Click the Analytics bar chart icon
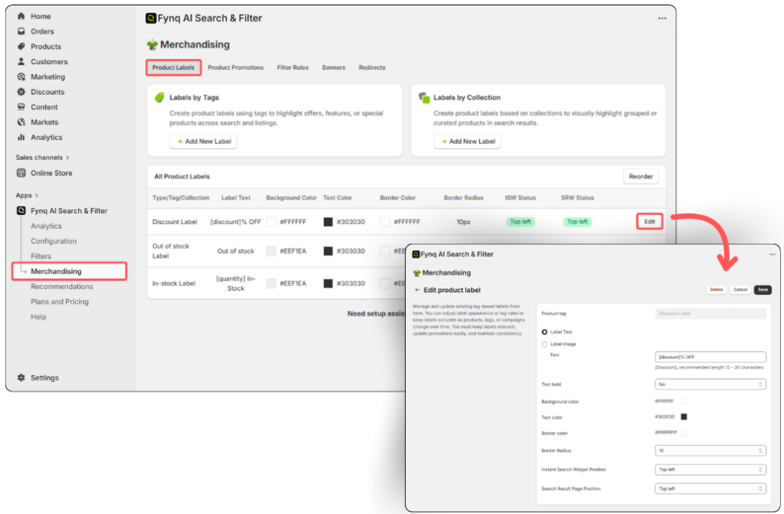This screenshot has width=784, height=514. (x=21, y=137)
